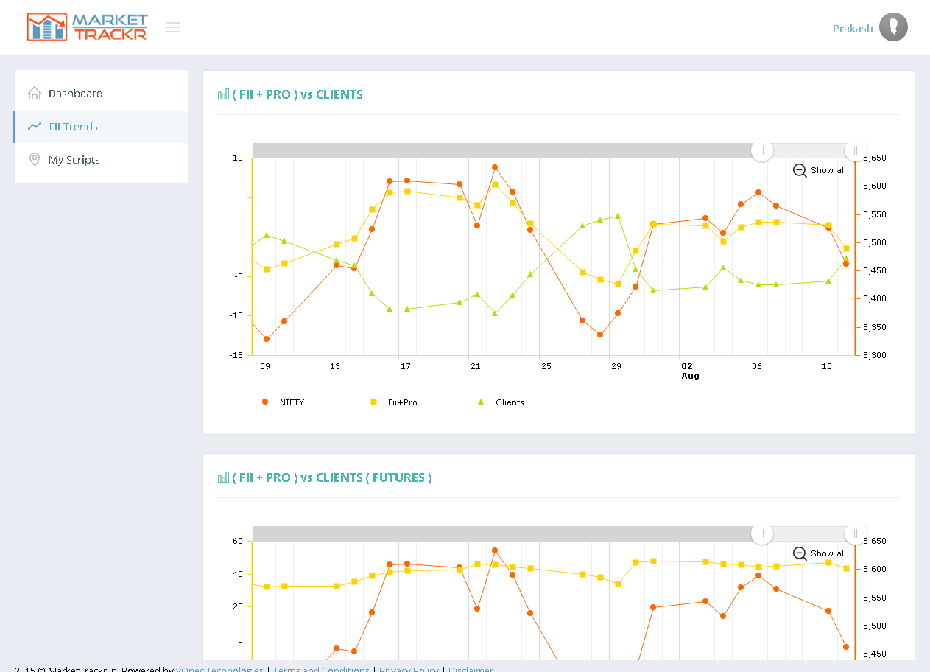Click the left scrollbar handle of the first chart
The image size is (930, 672).
coord(762,150)
